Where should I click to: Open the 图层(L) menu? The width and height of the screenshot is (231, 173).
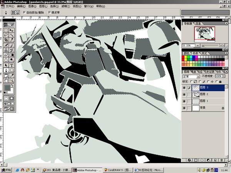pyautogui.click(x=43, y=6)
